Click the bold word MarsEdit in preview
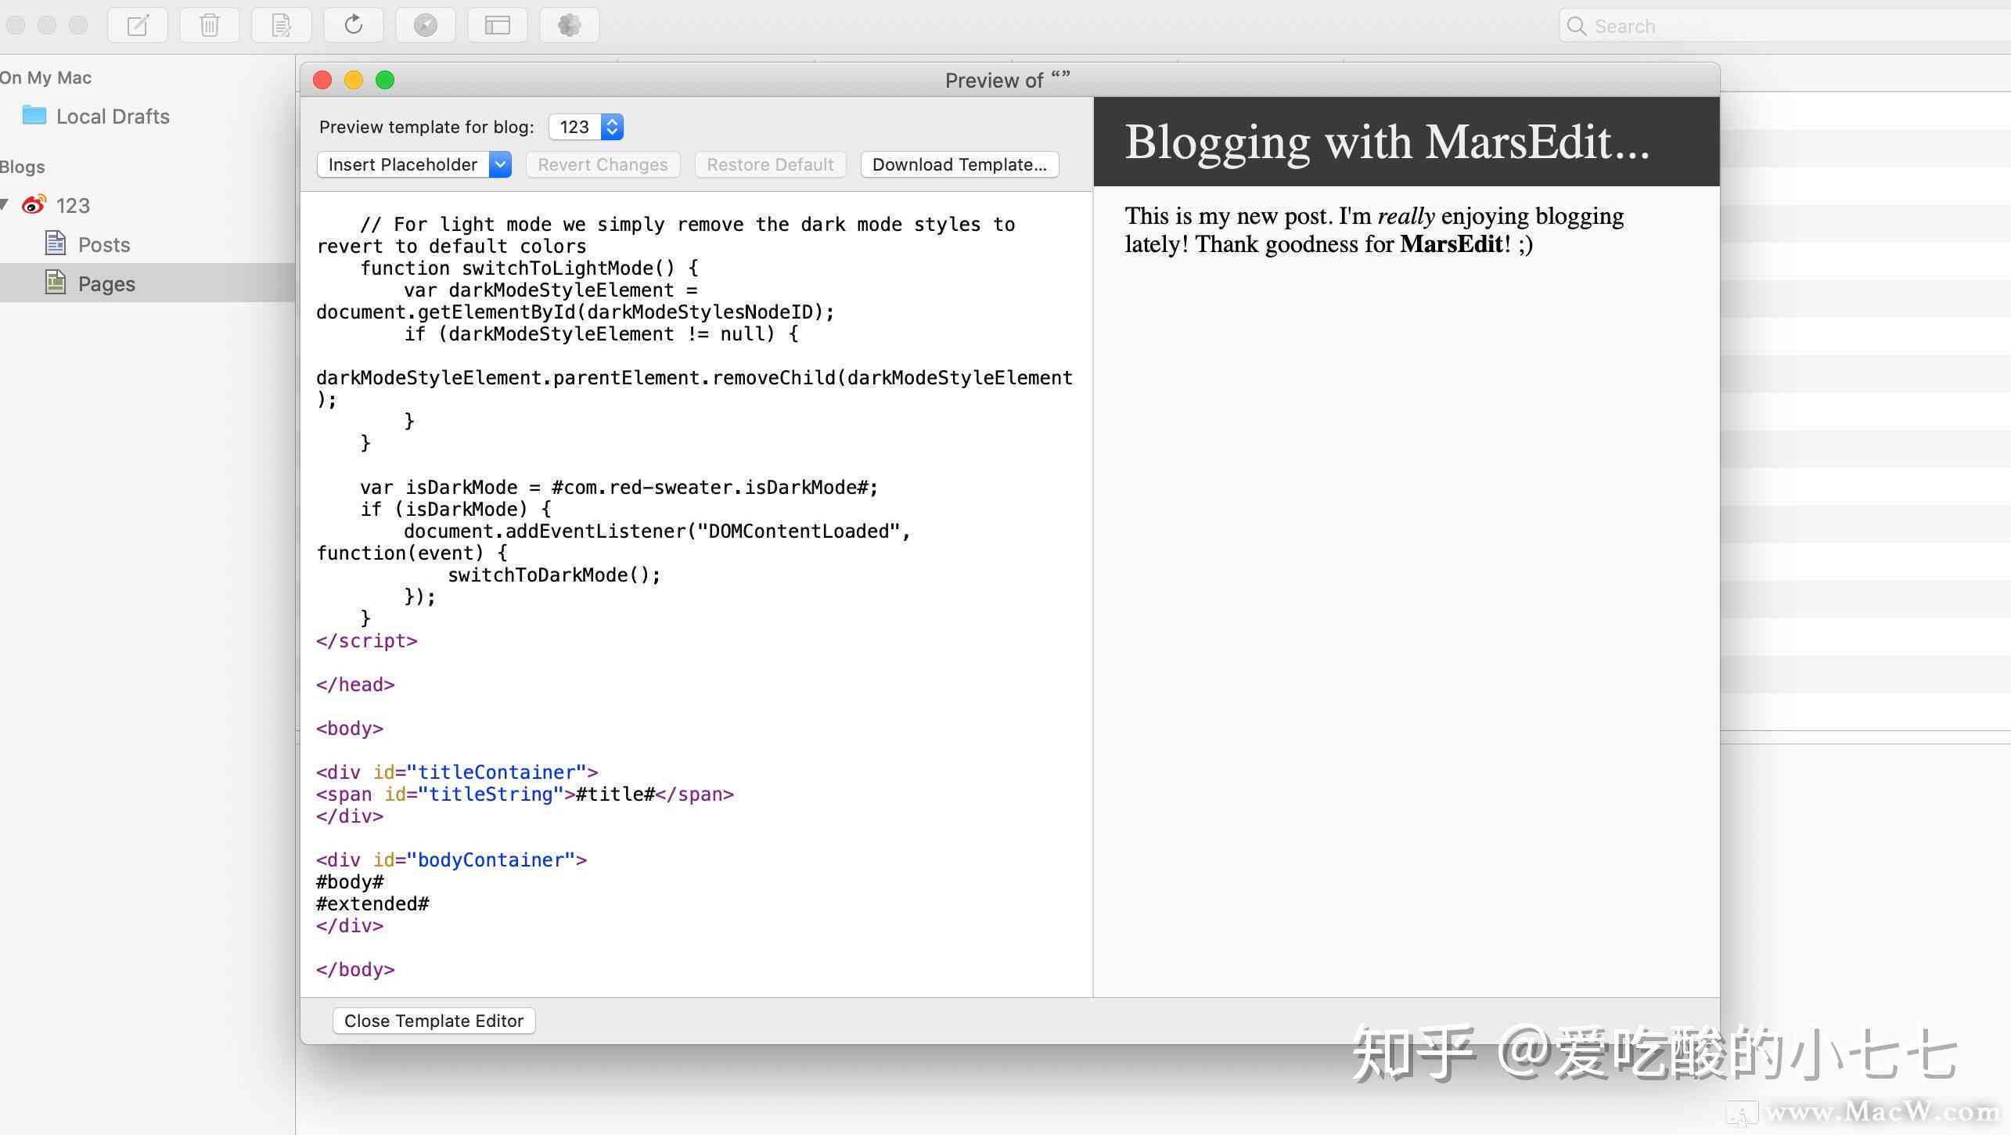2011x1135 pixels. tap(1452, 244)
